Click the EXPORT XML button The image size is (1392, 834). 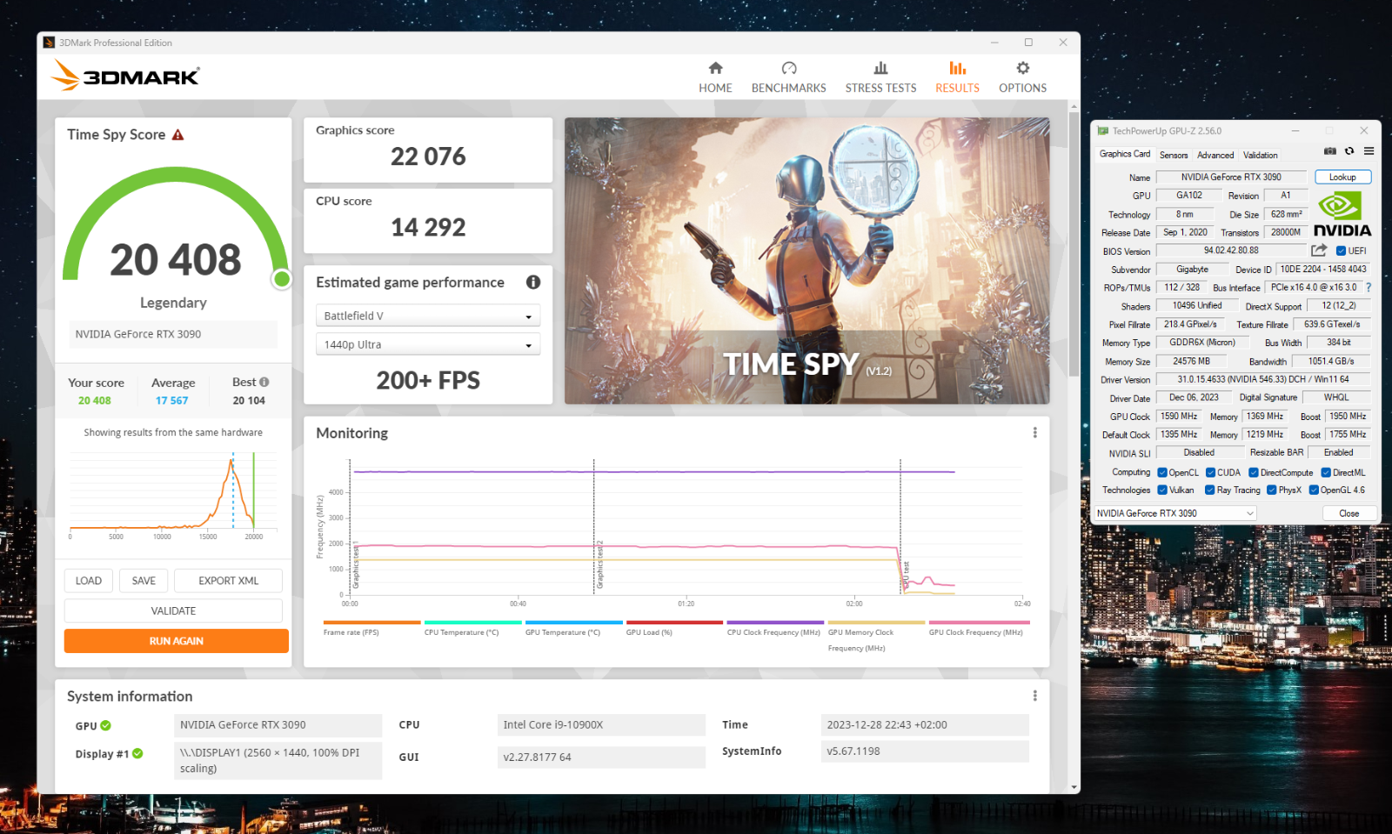(228, 581)
